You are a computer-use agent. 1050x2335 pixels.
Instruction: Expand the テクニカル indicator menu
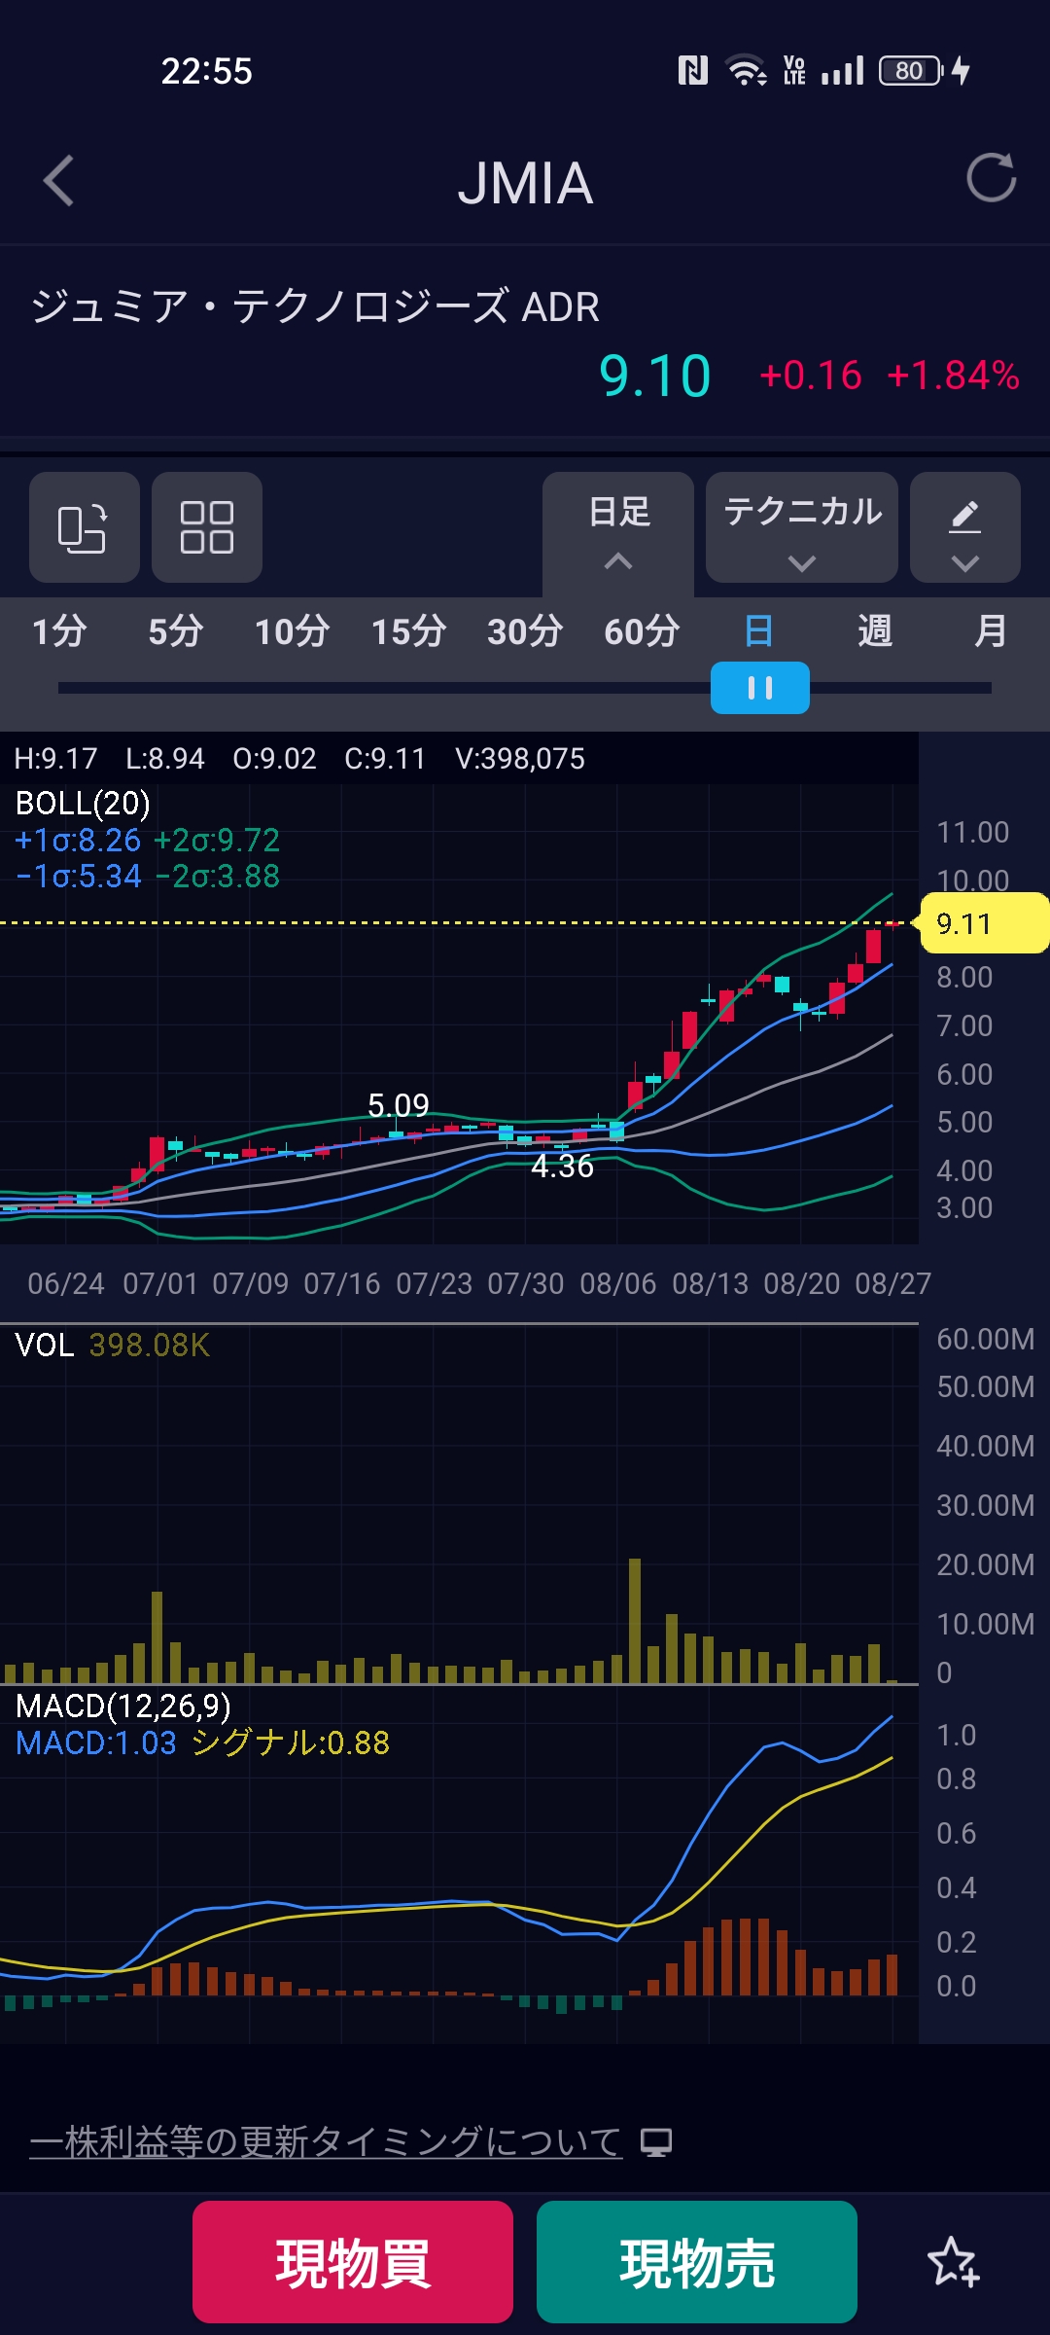point(802,527)
